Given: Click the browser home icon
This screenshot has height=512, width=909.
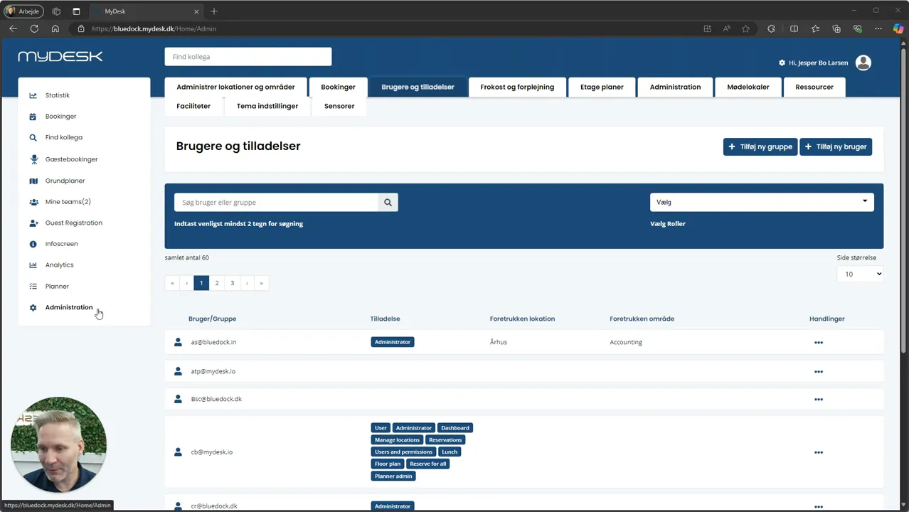Looking at the screenshot, I should click(55, 28).
